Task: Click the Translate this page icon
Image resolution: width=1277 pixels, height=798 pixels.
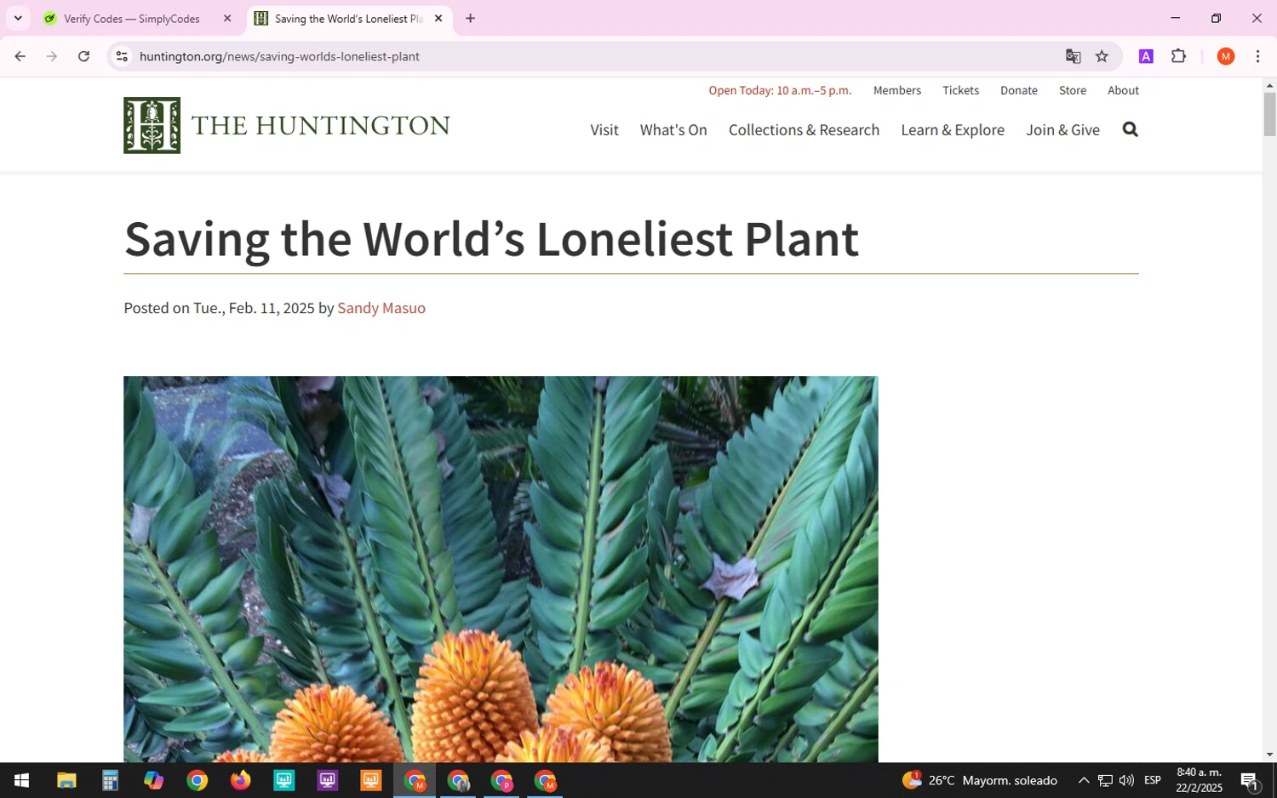Action: (x=1073, y=56)
